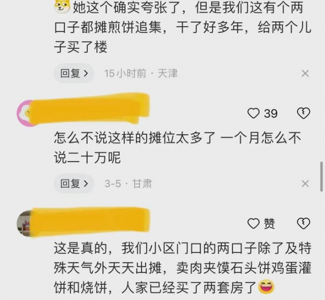This screenshot has width=325, height=300.
Task: Tap the dog emoji avatar at top
Action: coord(62,7)
